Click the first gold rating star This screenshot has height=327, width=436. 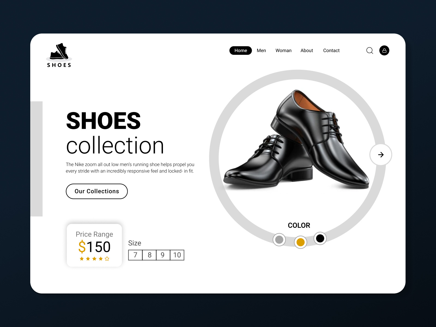pyautogui.click(x=82, y=259)
